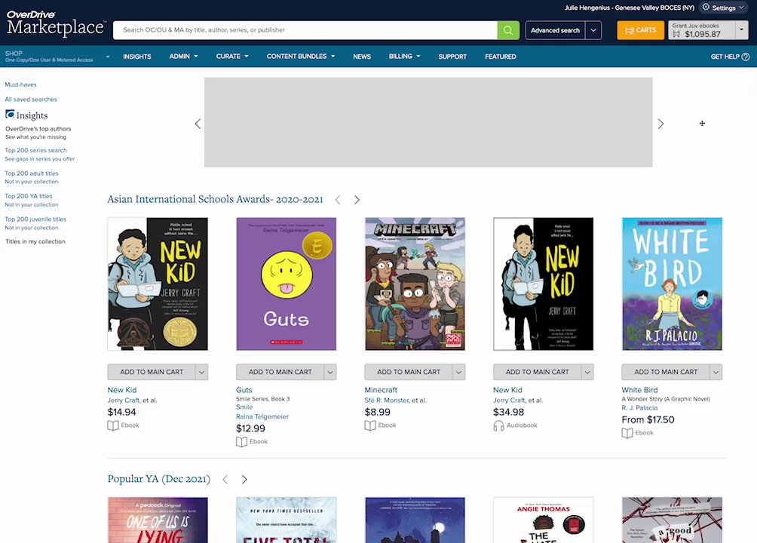Click the Guts book cover
This screenshot has width=757, height=543.
click(x=287, y=284)
